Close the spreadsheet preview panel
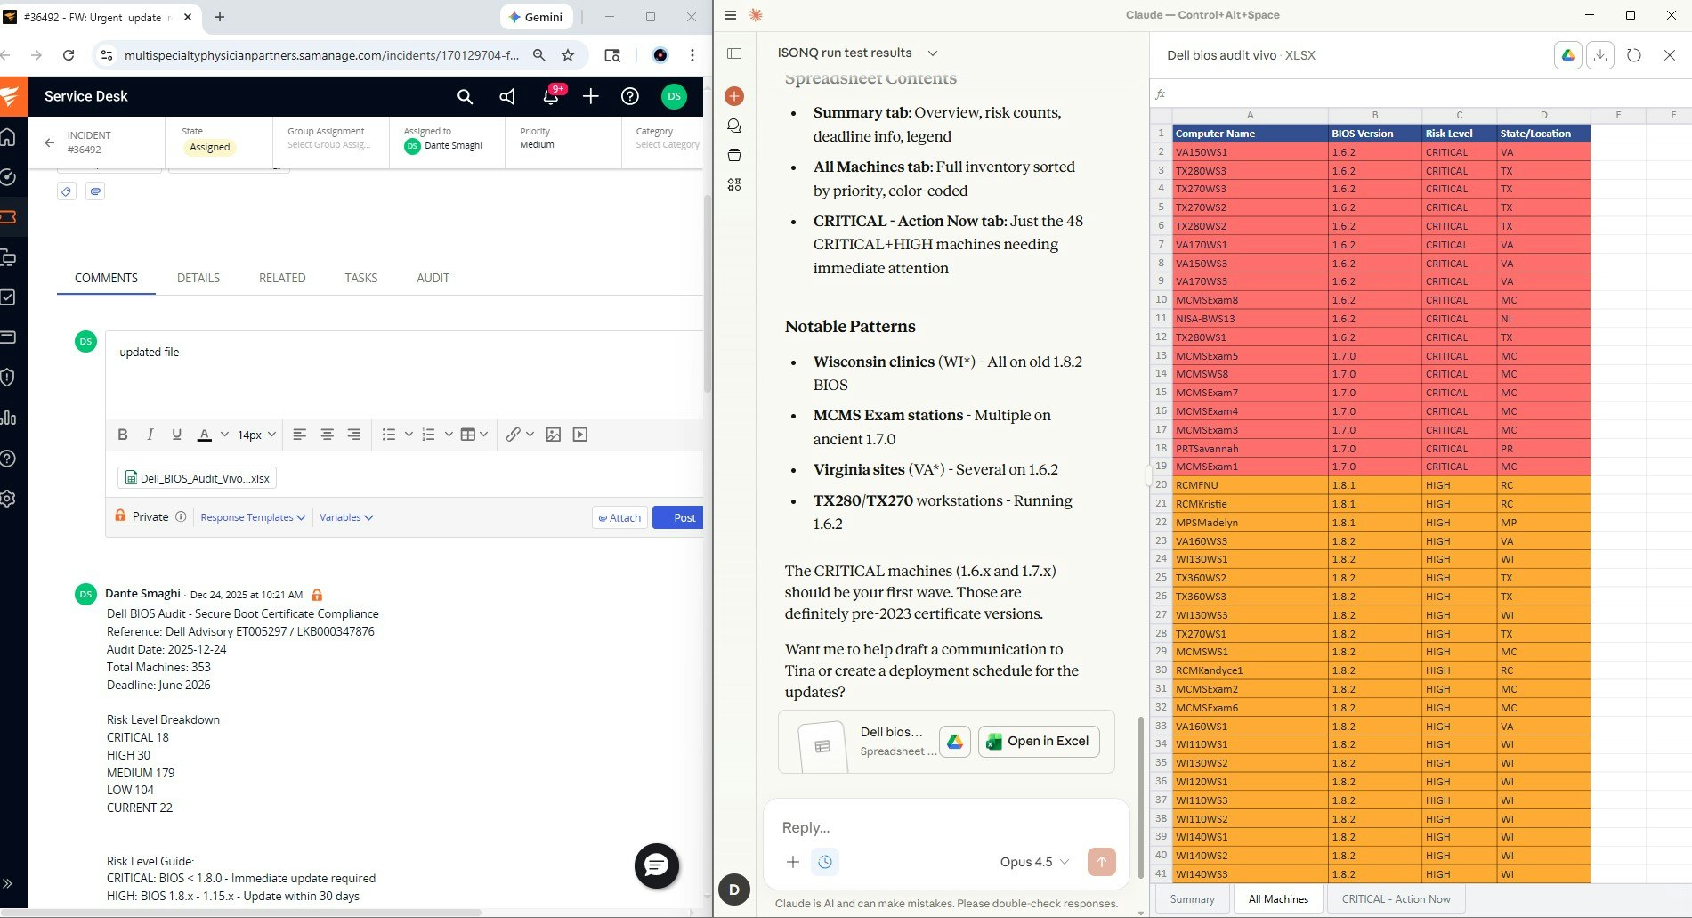The width and height of the screenshot is (1692, 918). click(x=1670, y=55)
